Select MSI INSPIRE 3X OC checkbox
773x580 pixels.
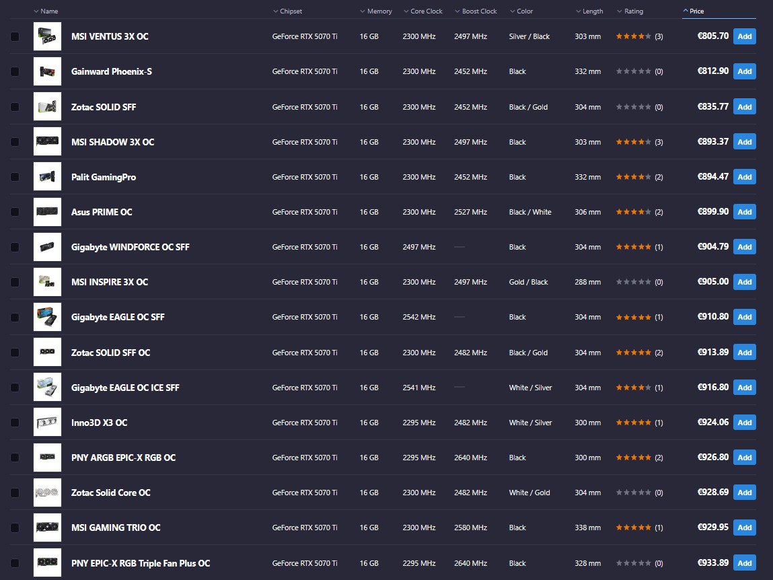15,282
